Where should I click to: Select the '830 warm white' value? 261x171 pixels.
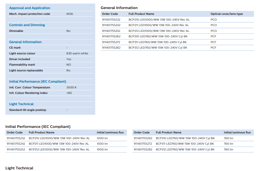click(77, 54)
